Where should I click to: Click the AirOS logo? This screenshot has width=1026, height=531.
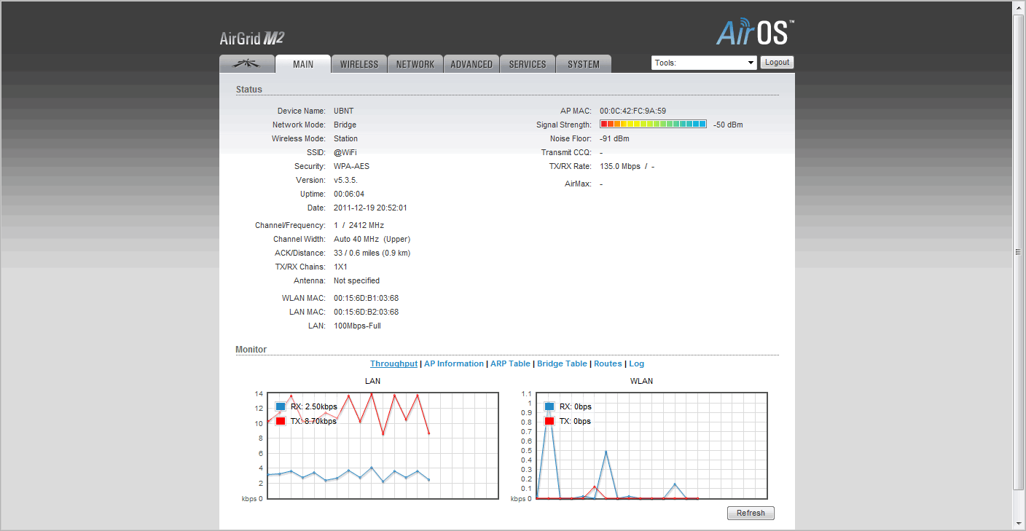pos(755,32)
